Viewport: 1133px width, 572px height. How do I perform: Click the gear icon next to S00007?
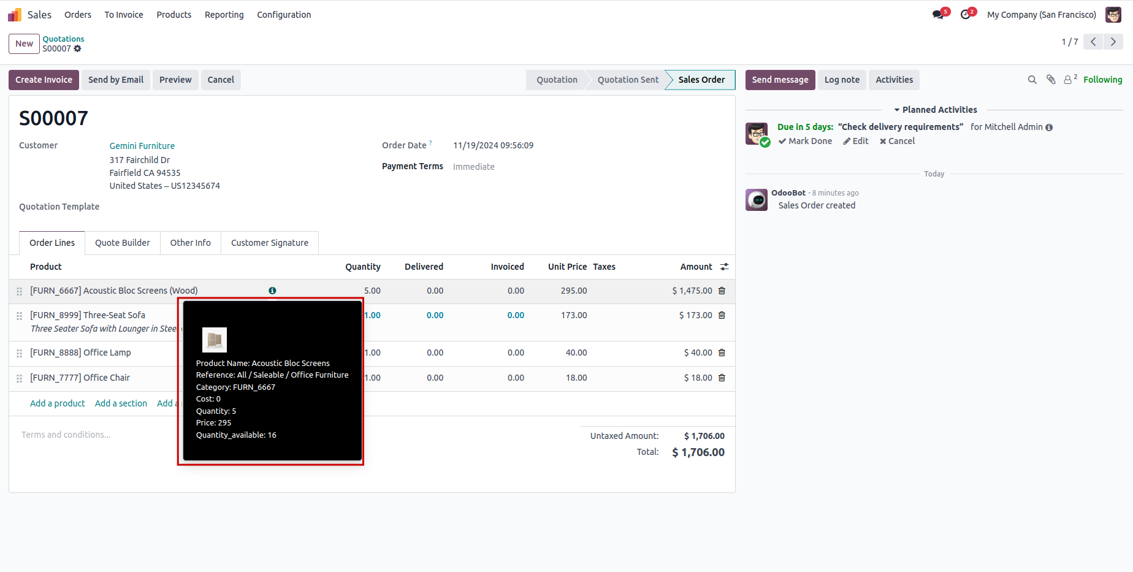coord(78,48)
